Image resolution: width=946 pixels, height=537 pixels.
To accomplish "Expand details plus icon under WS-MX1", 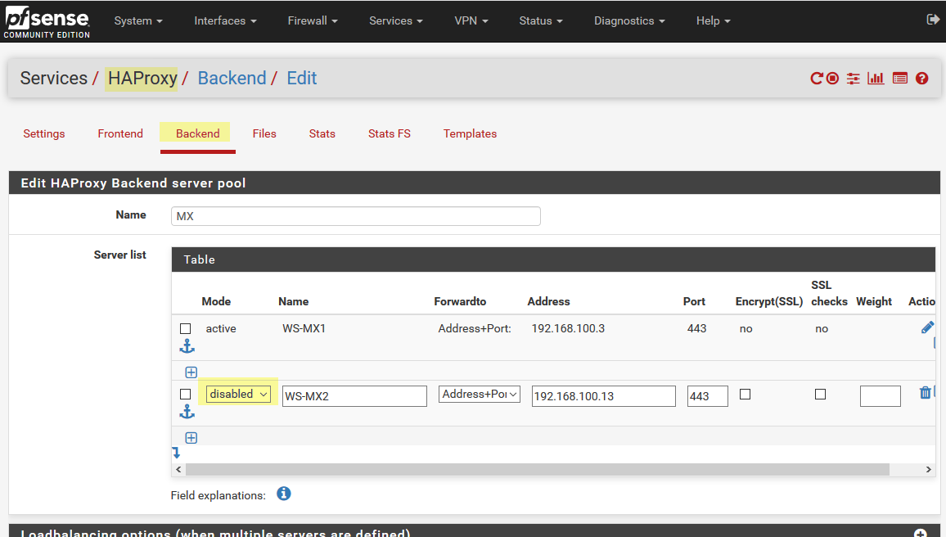I will (x=191, y=372).
